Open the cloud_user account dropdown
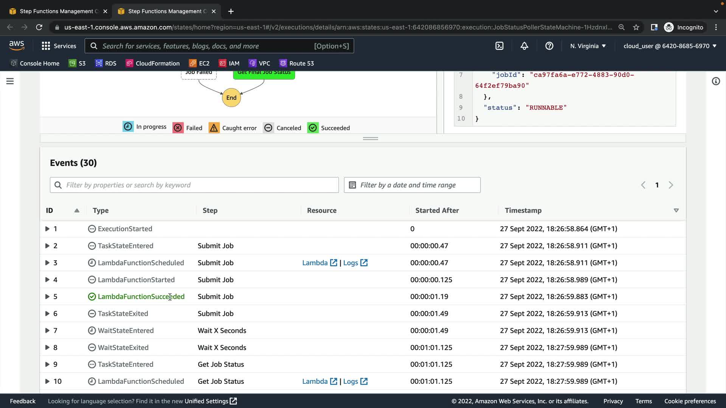 pos(670,46)
